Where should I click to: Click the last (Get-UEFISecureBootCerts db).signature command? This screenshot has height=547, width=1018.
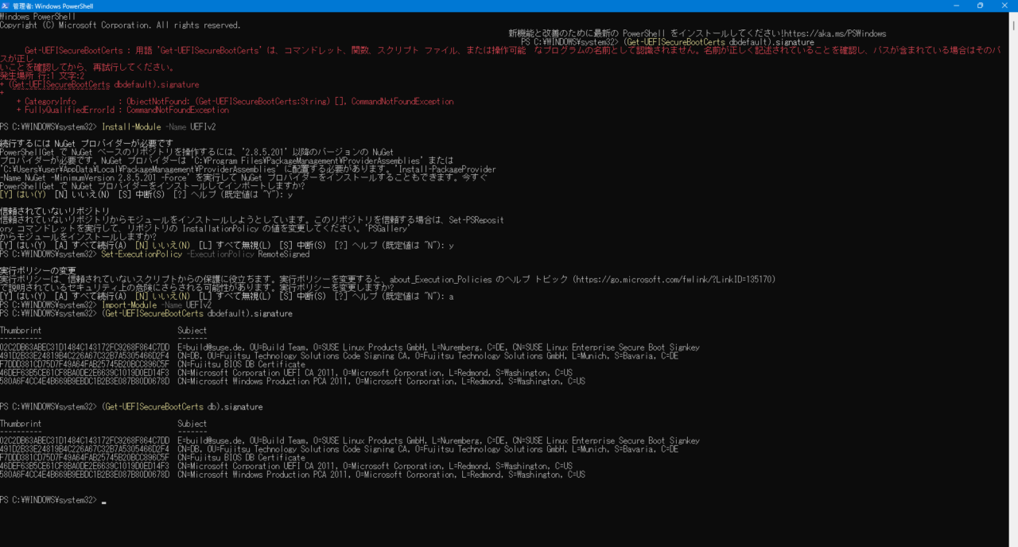point(181,407)
